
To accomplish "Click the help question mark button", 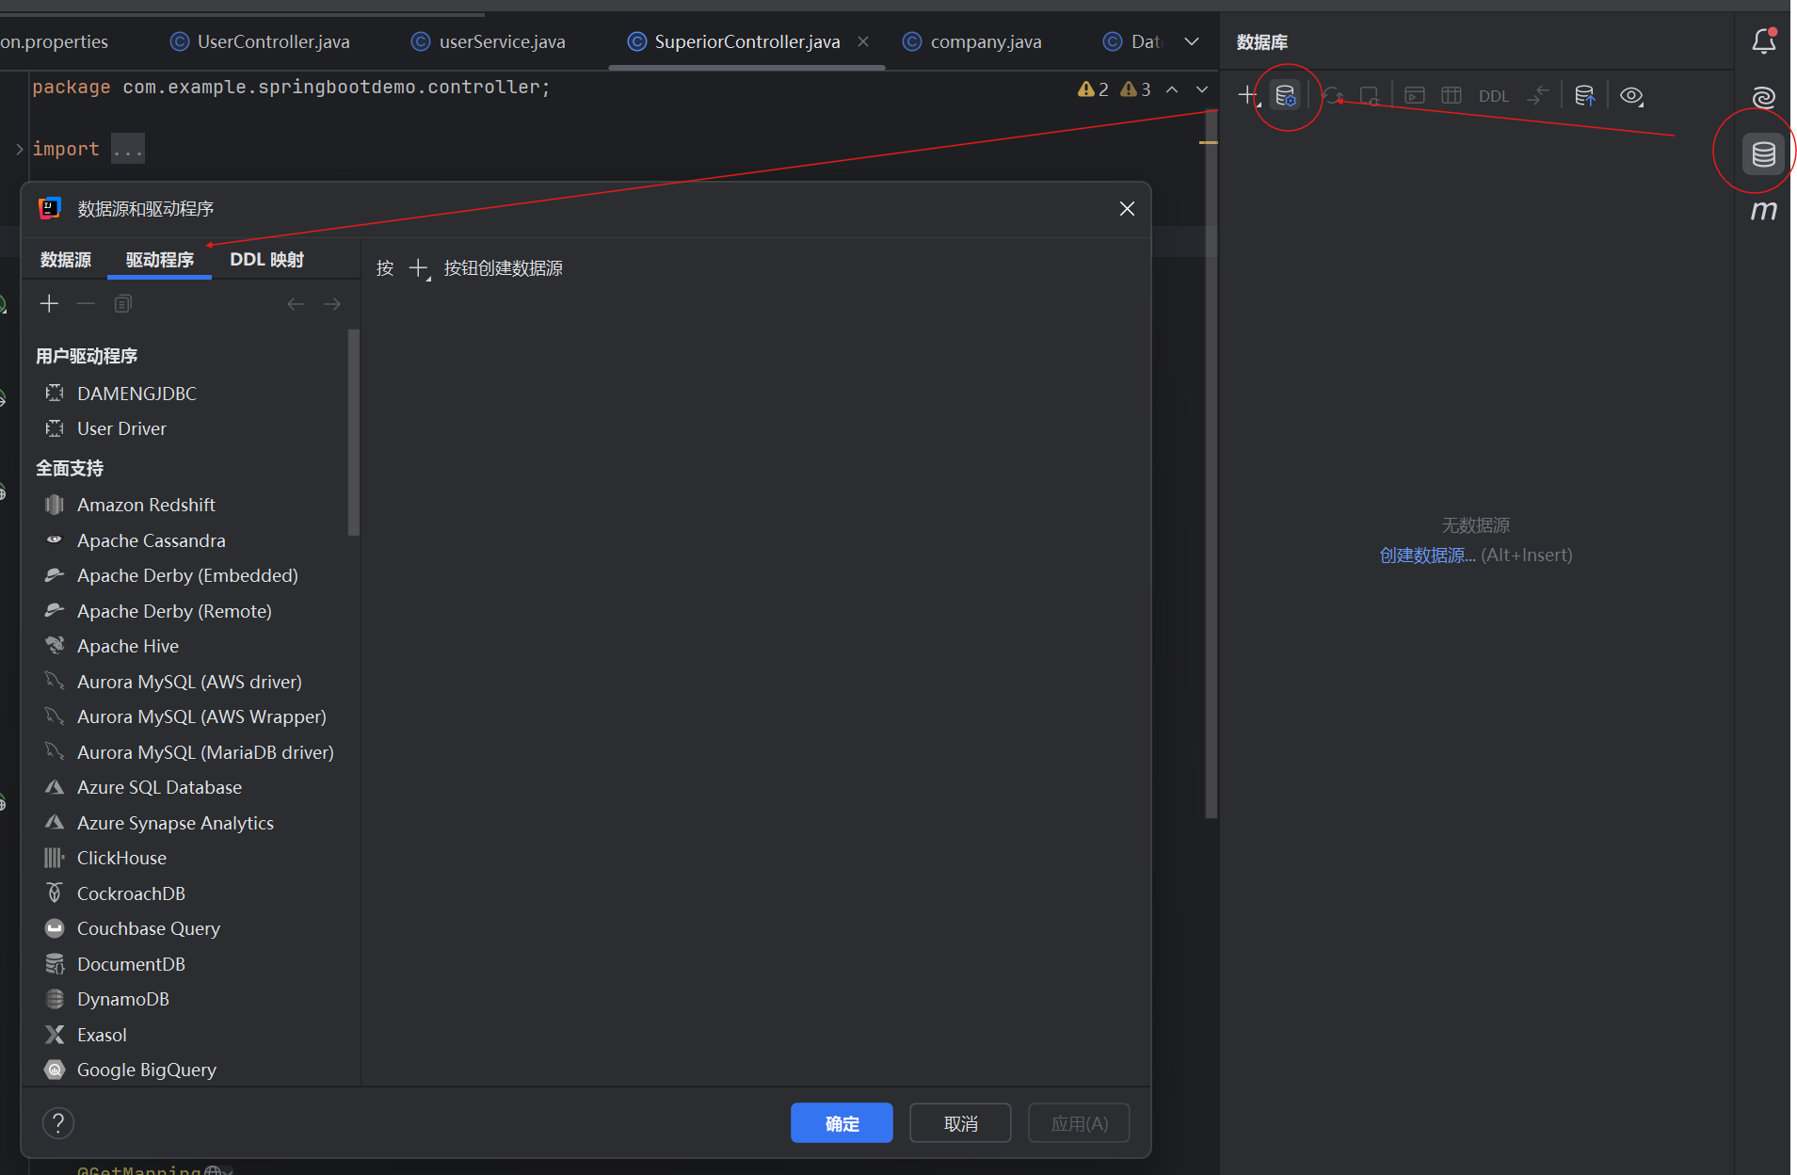I will tap(58, 1122).
